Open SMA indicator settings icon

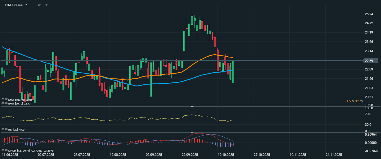click(x=3, y=99)
